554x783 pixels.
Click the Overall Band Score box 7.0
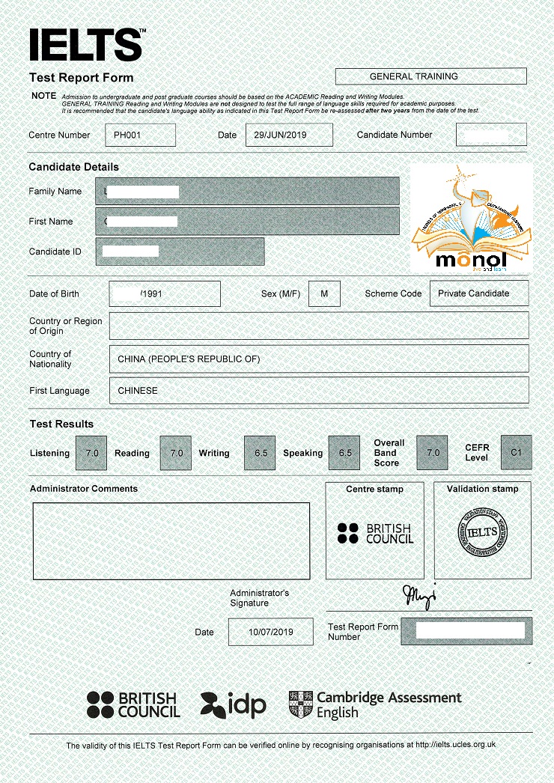pyautogui.click(x=432, y=452)
